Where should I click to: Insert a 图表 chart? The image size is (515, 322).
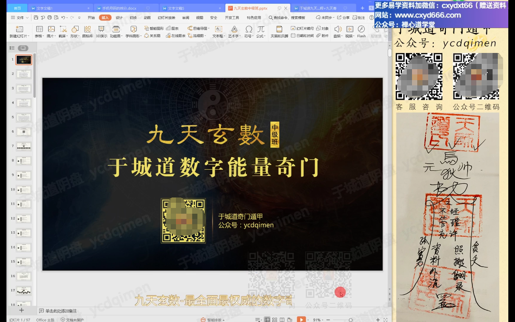(173, 28)
